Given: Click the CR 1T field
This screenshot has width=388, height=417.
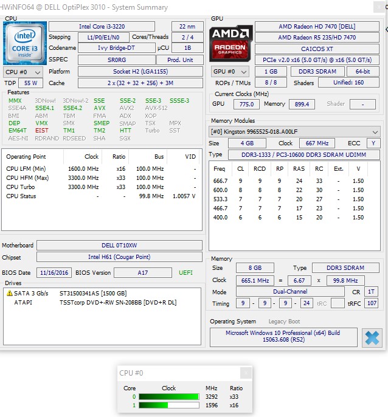Looking at the screenshot, I should pos(371,292).
